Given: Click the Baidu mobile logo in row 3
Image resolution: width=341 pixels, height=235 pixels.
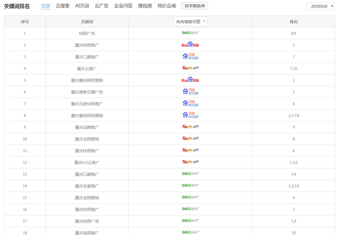Looking at the screenshot, I should 190,56.
